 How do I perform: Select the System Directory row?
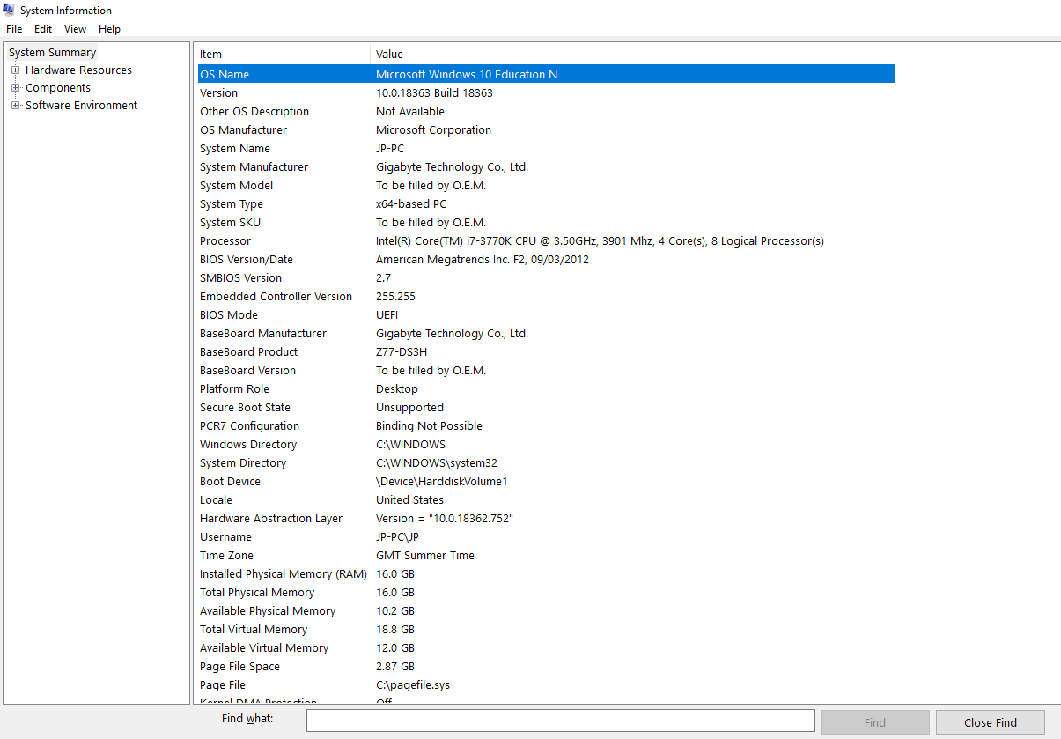tap(546, 463)
